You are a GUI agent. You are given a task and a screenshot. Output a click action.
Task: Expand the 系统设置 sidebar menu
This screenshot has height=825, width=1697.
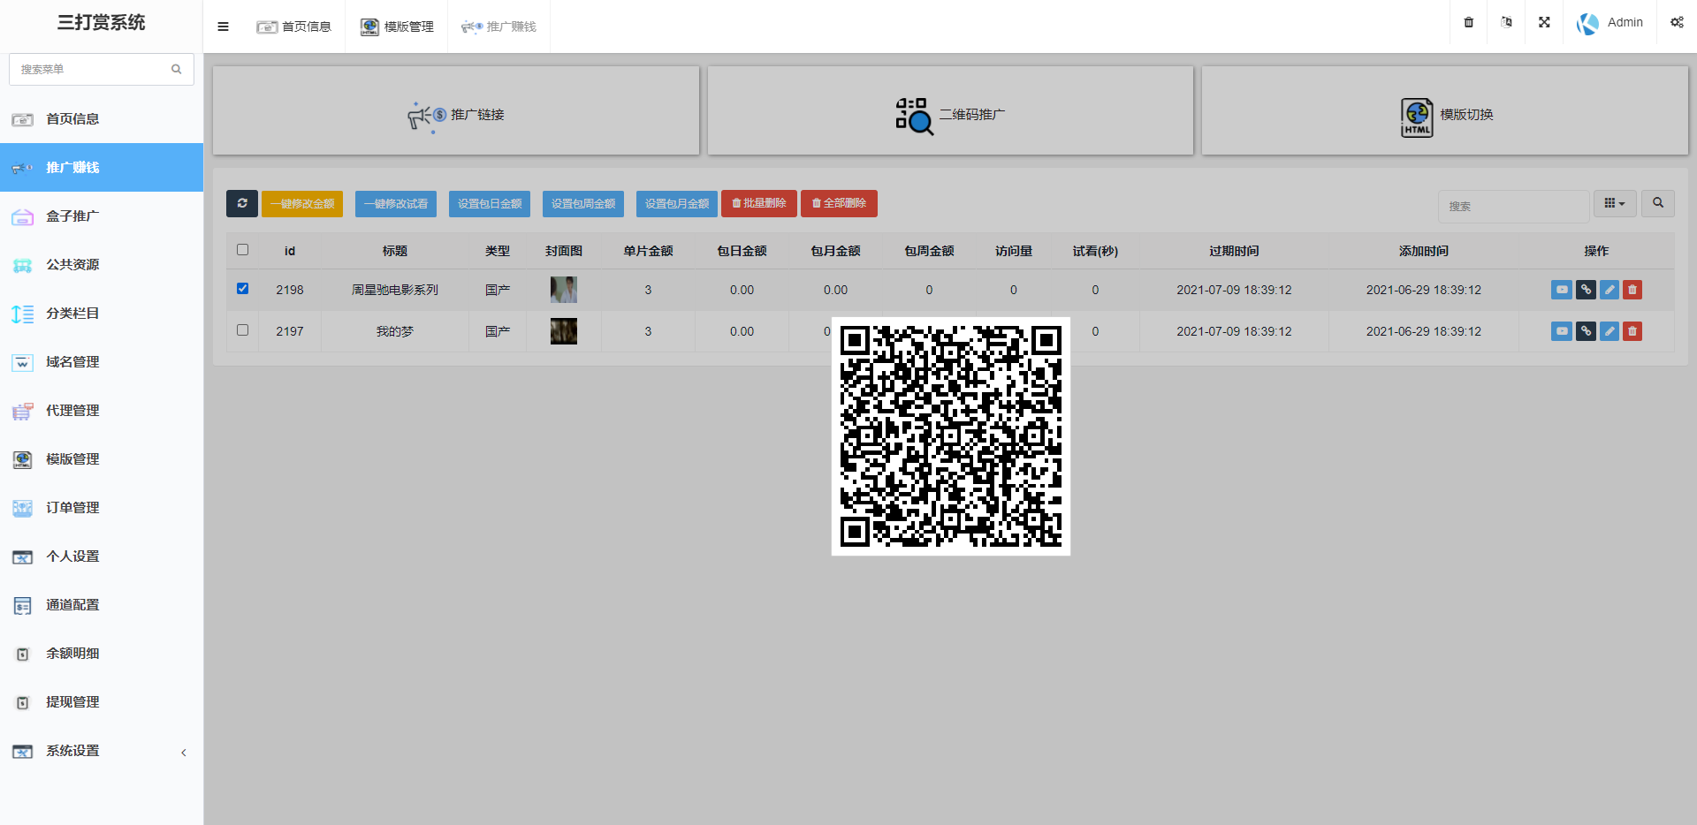click(x=102, y=751)
